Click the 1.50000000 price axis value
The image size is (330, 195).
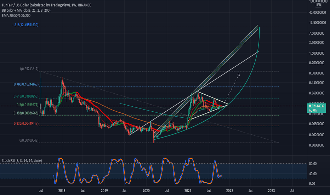click(317, 53)
